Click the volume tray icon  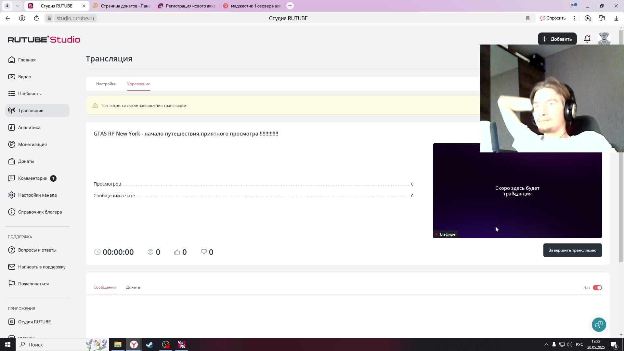569,344
